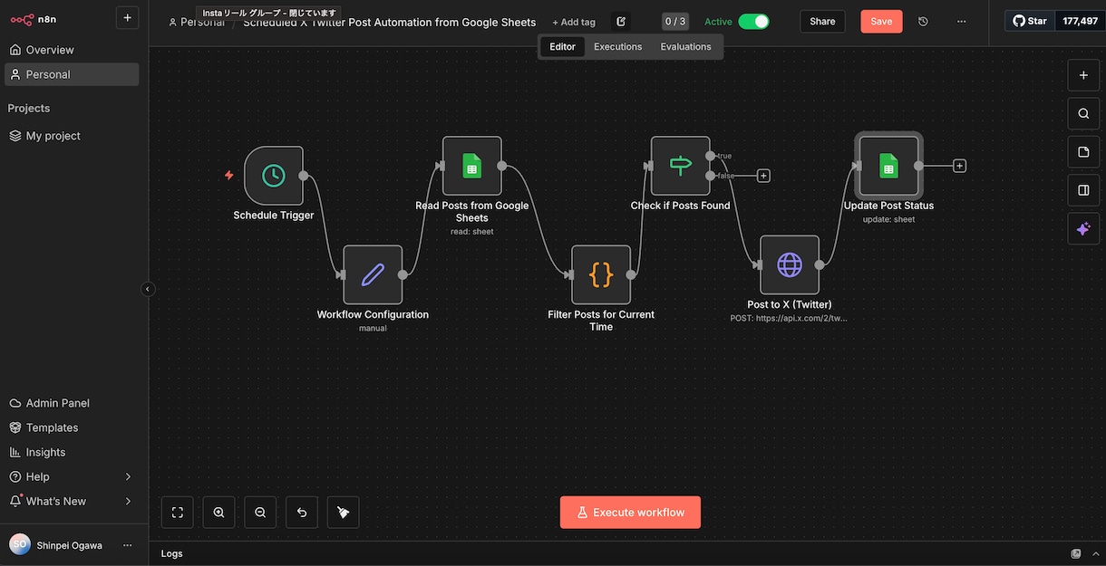Add a node after Update Post Status
The image size is (1106, 566).
click(959, 166)
